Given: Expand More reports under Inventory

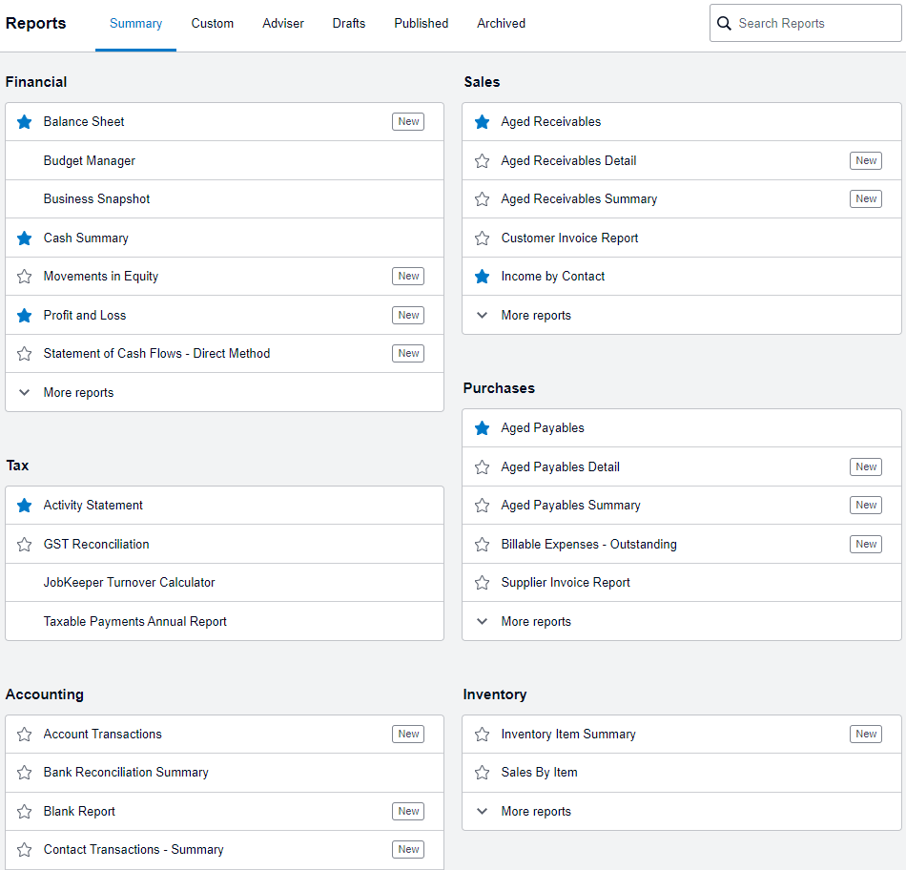Looking at the screenshot, I should pos(682,811).
